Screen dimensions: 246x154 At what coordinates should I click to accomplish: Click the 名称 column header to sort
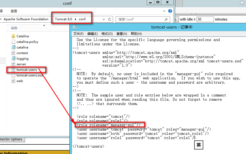pos(14,28)
